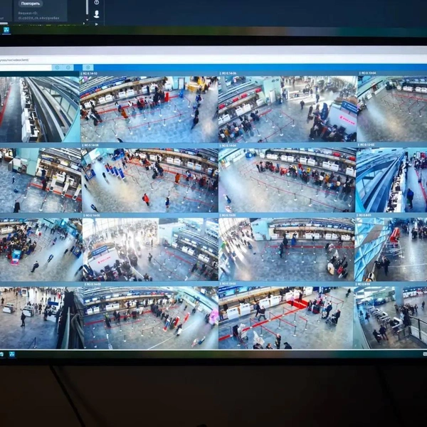Select camera label ending 14-10
The width and height of the screenshot is (427, 427).
[90, 73]
